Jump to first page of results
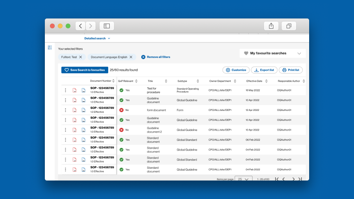This screenshot has width=354, height=199. [x=277, y=179]
